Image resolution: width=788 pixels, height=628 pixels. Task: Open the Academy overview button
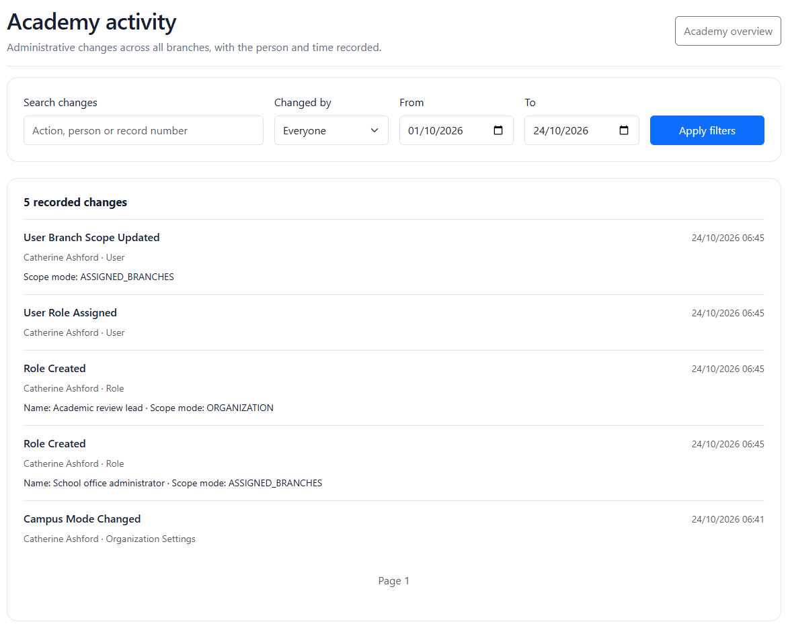727,31
